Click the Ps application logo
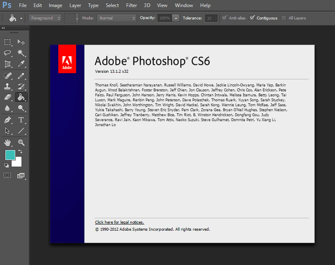 click(7, 5)
